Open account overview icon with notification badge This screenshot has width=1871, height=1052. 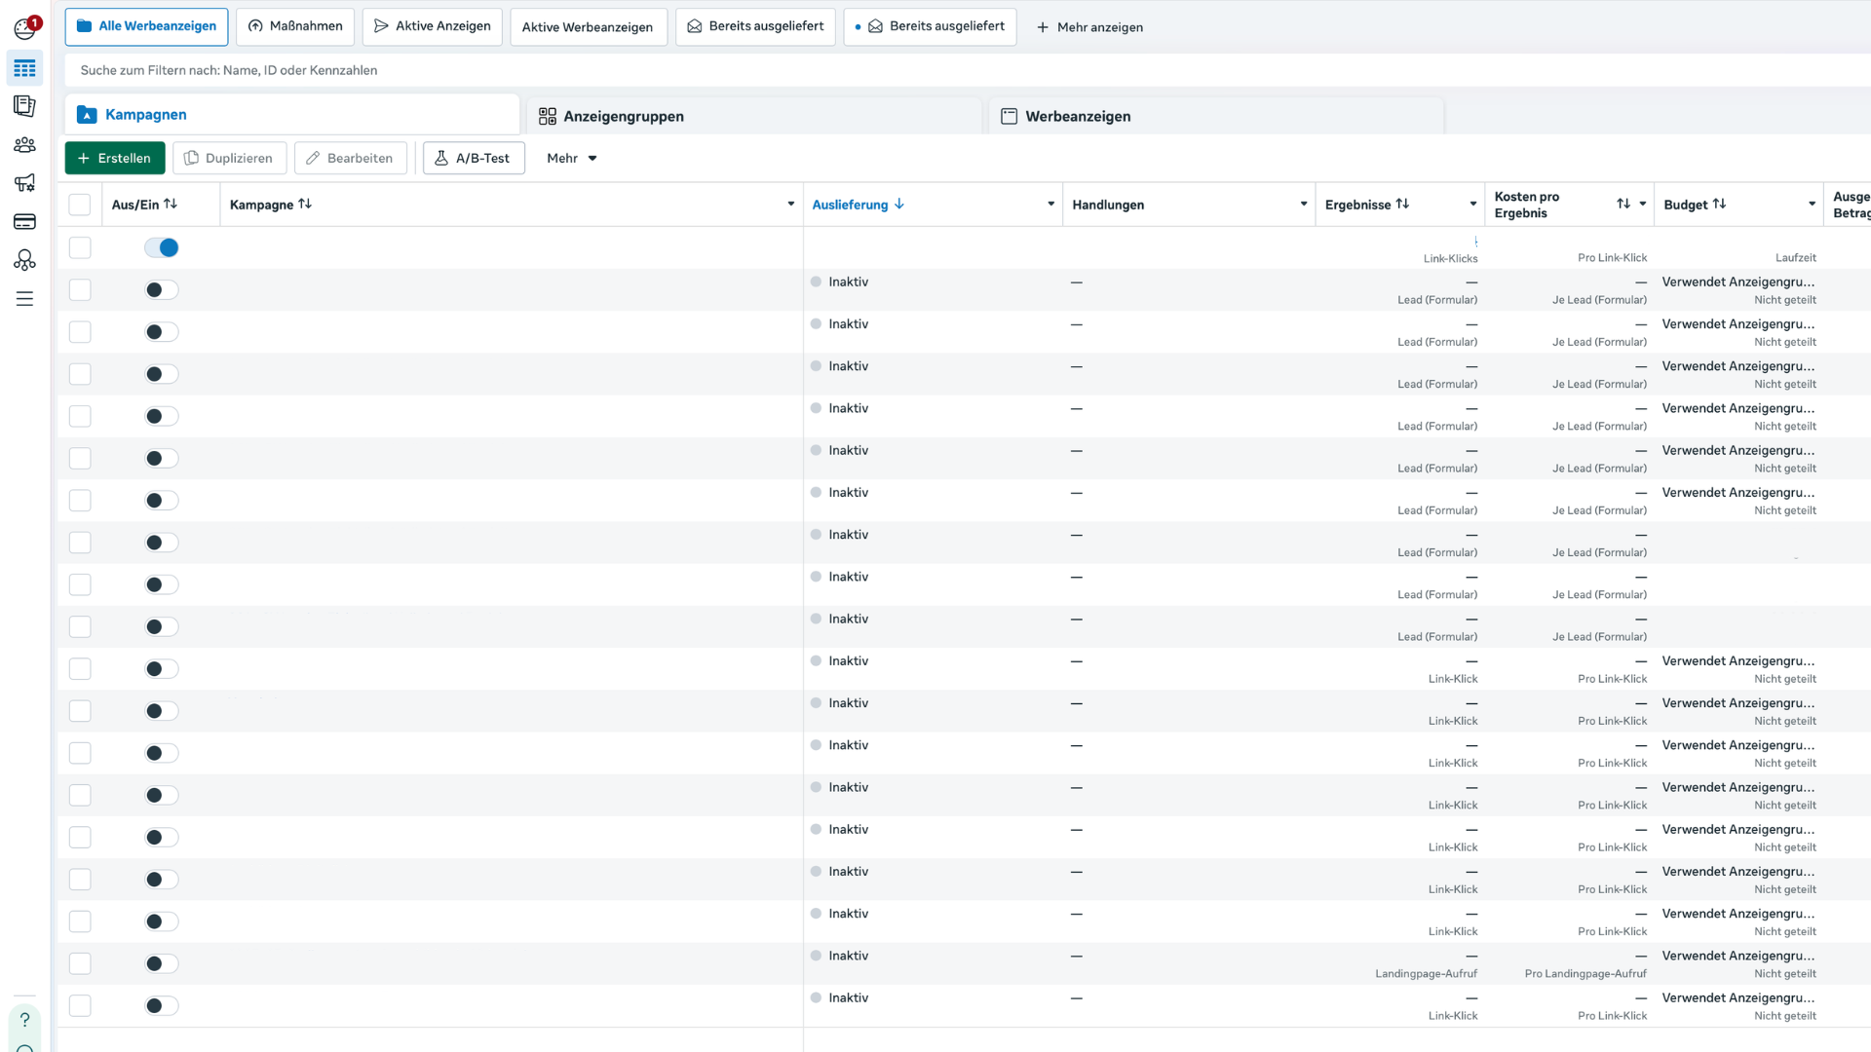pyautogui.click(x=25, y=28)
